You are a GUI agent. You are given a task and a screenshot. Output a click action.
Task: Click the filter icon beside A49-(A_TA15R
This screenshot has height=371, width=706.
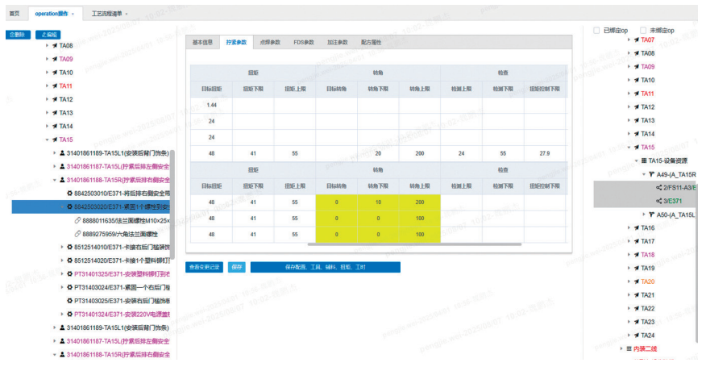(651, 174)
